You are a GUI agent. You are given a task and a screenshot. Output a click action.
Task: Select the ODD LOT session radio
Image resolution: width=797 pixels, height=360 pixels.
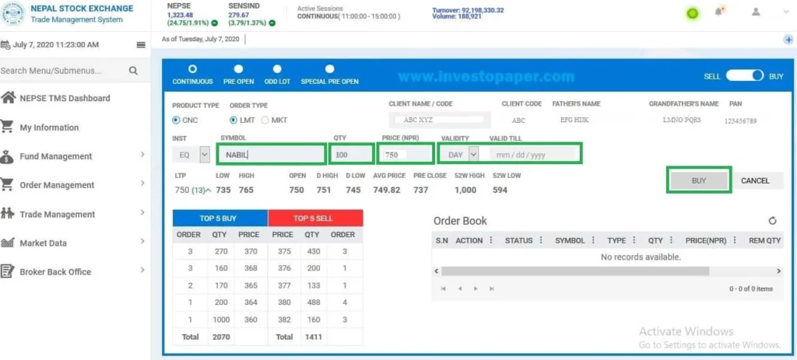277,69
